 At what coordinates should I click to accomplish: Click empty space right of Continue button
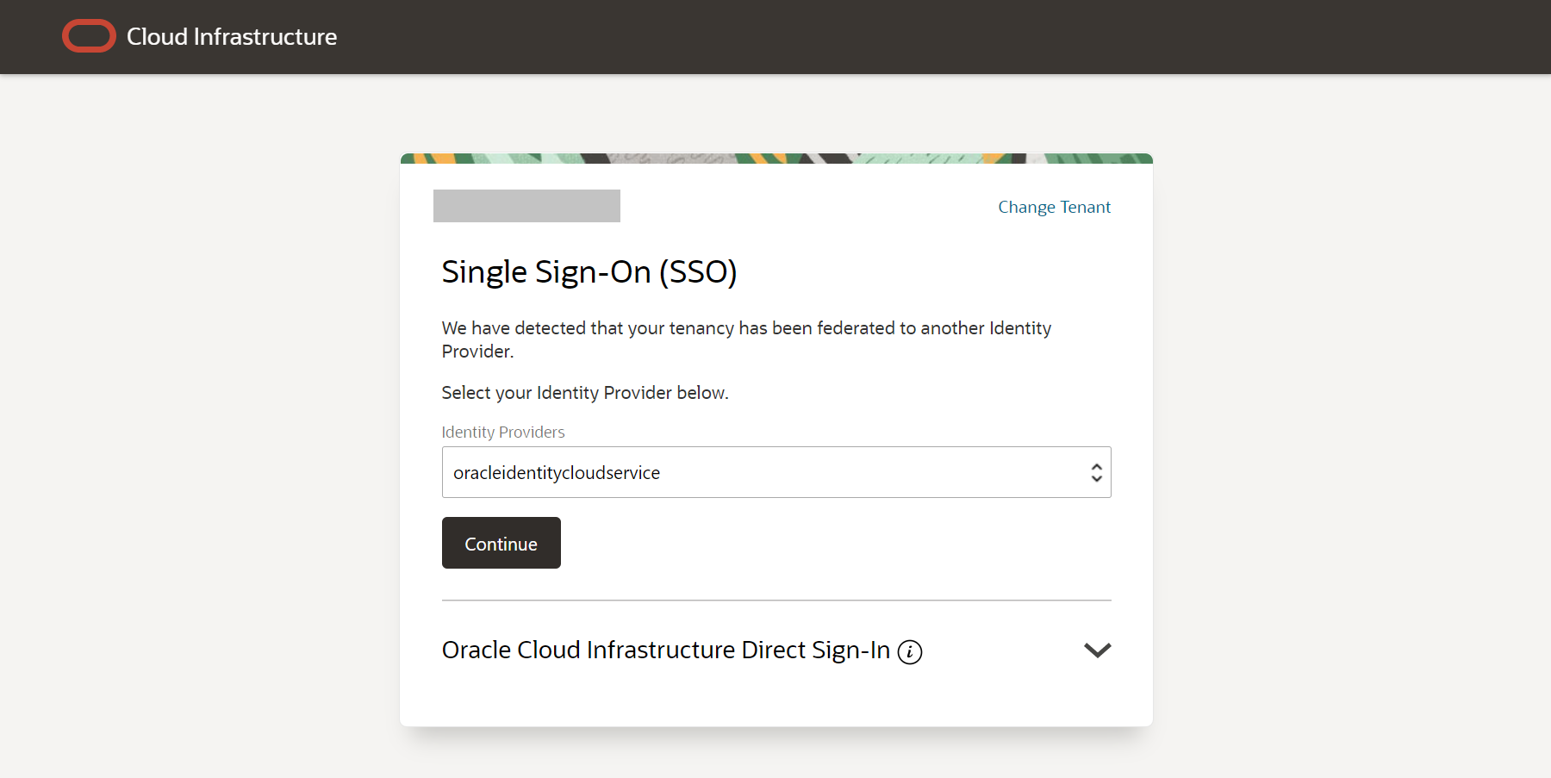pyautogui.click(x=819, y=543)
